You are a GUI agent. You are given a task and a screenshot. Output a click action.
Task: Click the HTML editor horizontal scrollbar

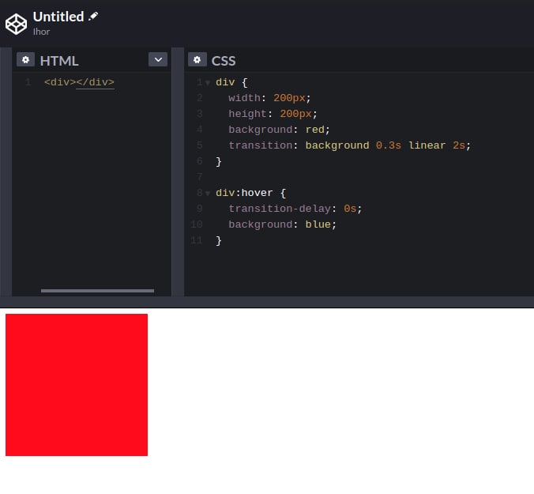coord(97,291)
